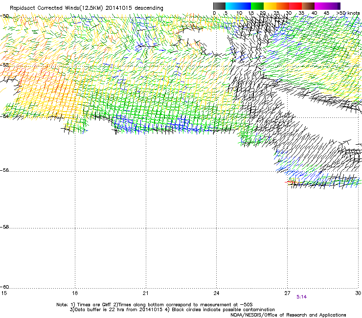
Task: Click the '45' label under the color scale
Action: 326,13
